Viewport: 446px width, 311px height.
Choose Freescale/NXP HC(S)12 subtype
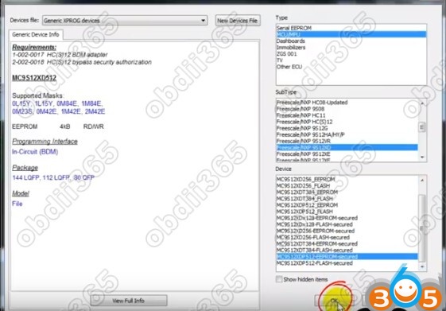click(x=347, y=122)
